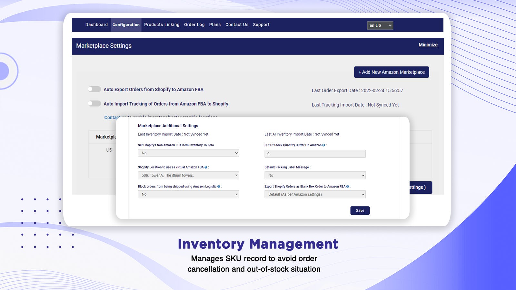Open help for Out Of Stock Quantity Buffer
The width and height of the screenshot is (516, 290).
pyautogui.click(x=323, y=145)
